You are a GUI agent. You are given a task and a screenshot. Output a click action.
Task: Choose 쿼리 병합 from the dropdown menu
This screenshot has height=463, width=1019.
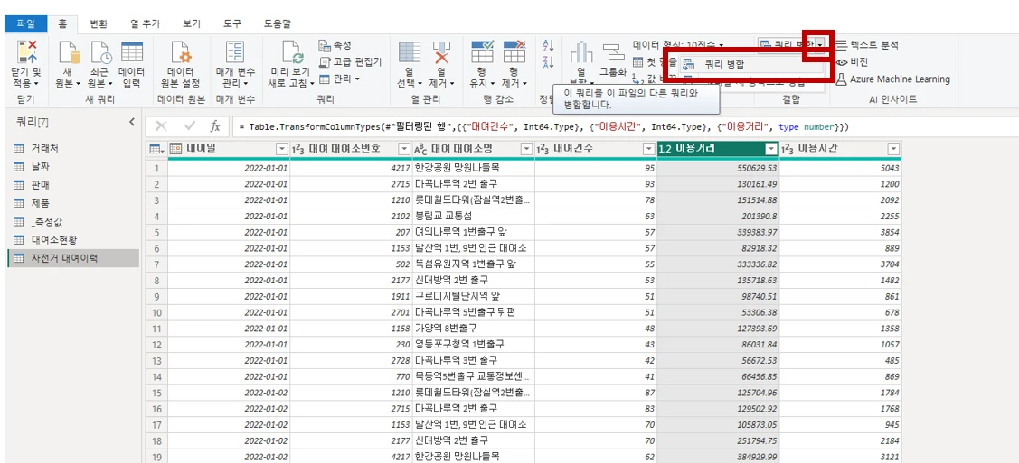click(753, 63)
